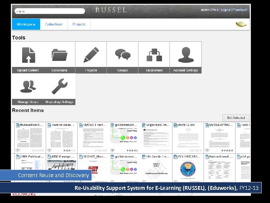Click the document icon beside 5th Grade Le…
This screenshot has height=203, width=270.
[144, 157]
